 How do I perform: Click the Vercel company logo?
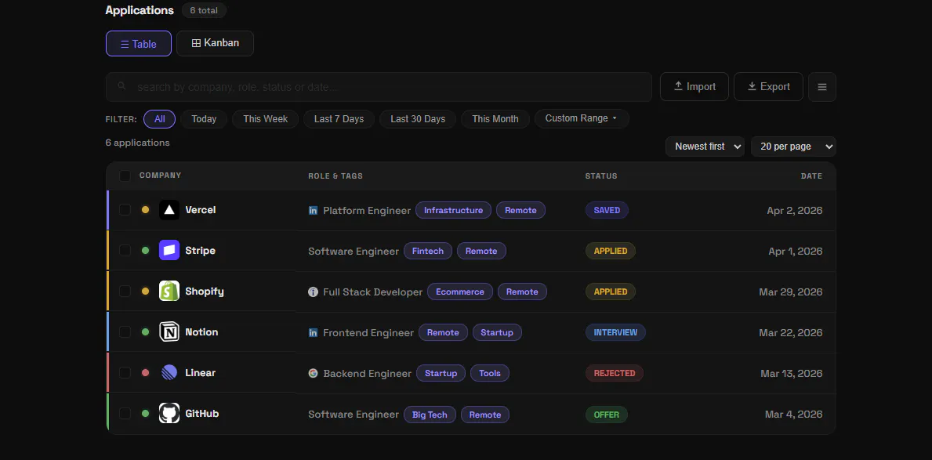coord(169,210)
